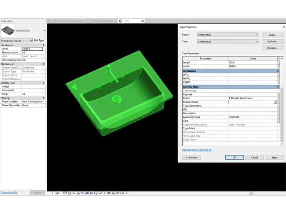This screenshot has height=214, width=286.
Task: Click the 3D view cube icon on tab
Action: (x=120, y=21)
